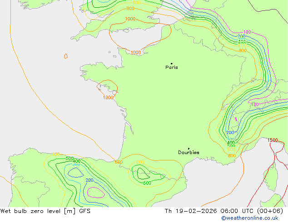Click the Dourbies location label

point(189,152)
